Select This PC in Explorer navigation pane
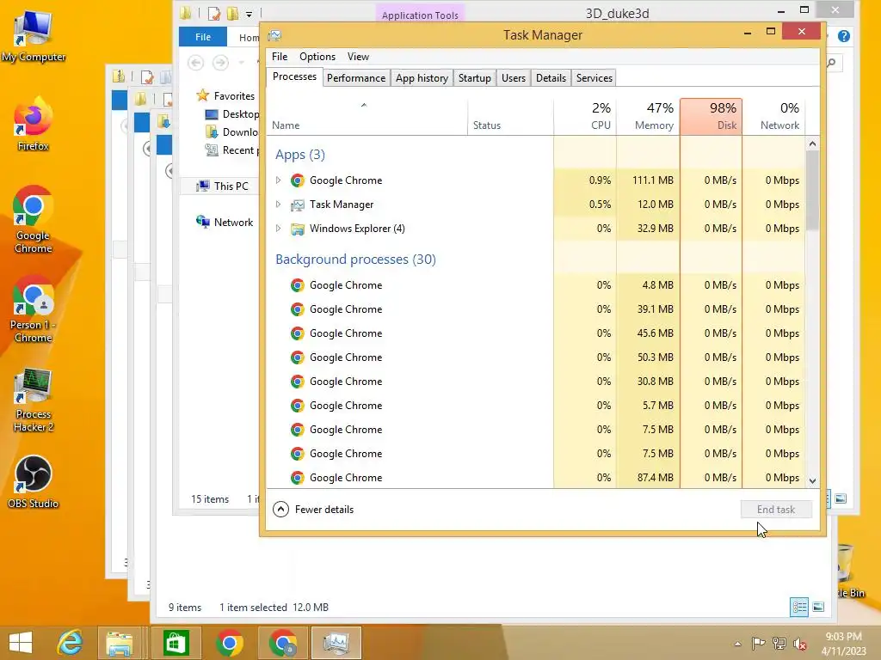The width and height of the screenshot is (881, 660). pyautogui.click(x=223, y=186)
